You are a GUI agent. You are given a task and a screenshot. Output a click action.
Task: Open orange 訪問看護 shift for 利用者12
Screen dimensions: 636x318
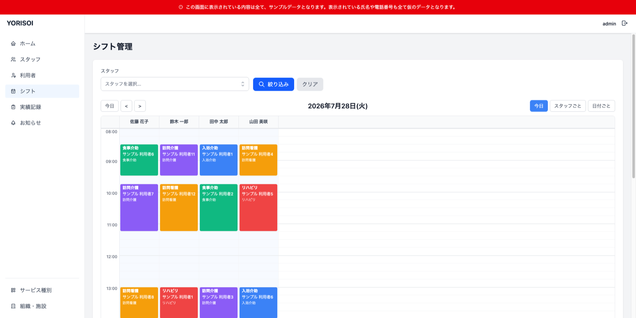click(x=179, y=208)
